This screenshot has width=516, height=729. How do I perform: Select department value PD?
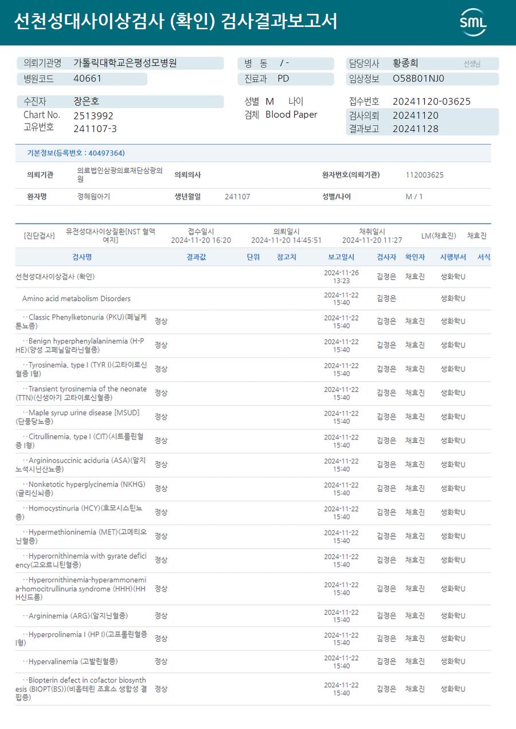tap(283, 79)
